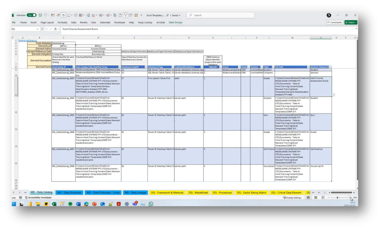The width and height of the screenshot is (382, 230).
Task: Open Adobe Acrobat from the taskbar
Action: pyautogui.click(x=119, y=204)
